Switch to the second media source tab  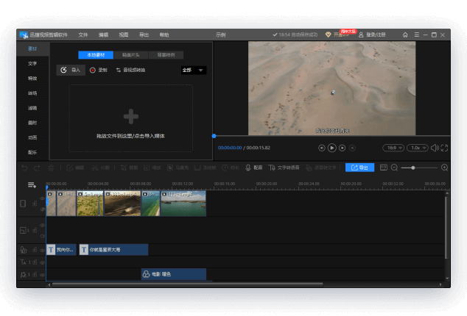point(131,55)
